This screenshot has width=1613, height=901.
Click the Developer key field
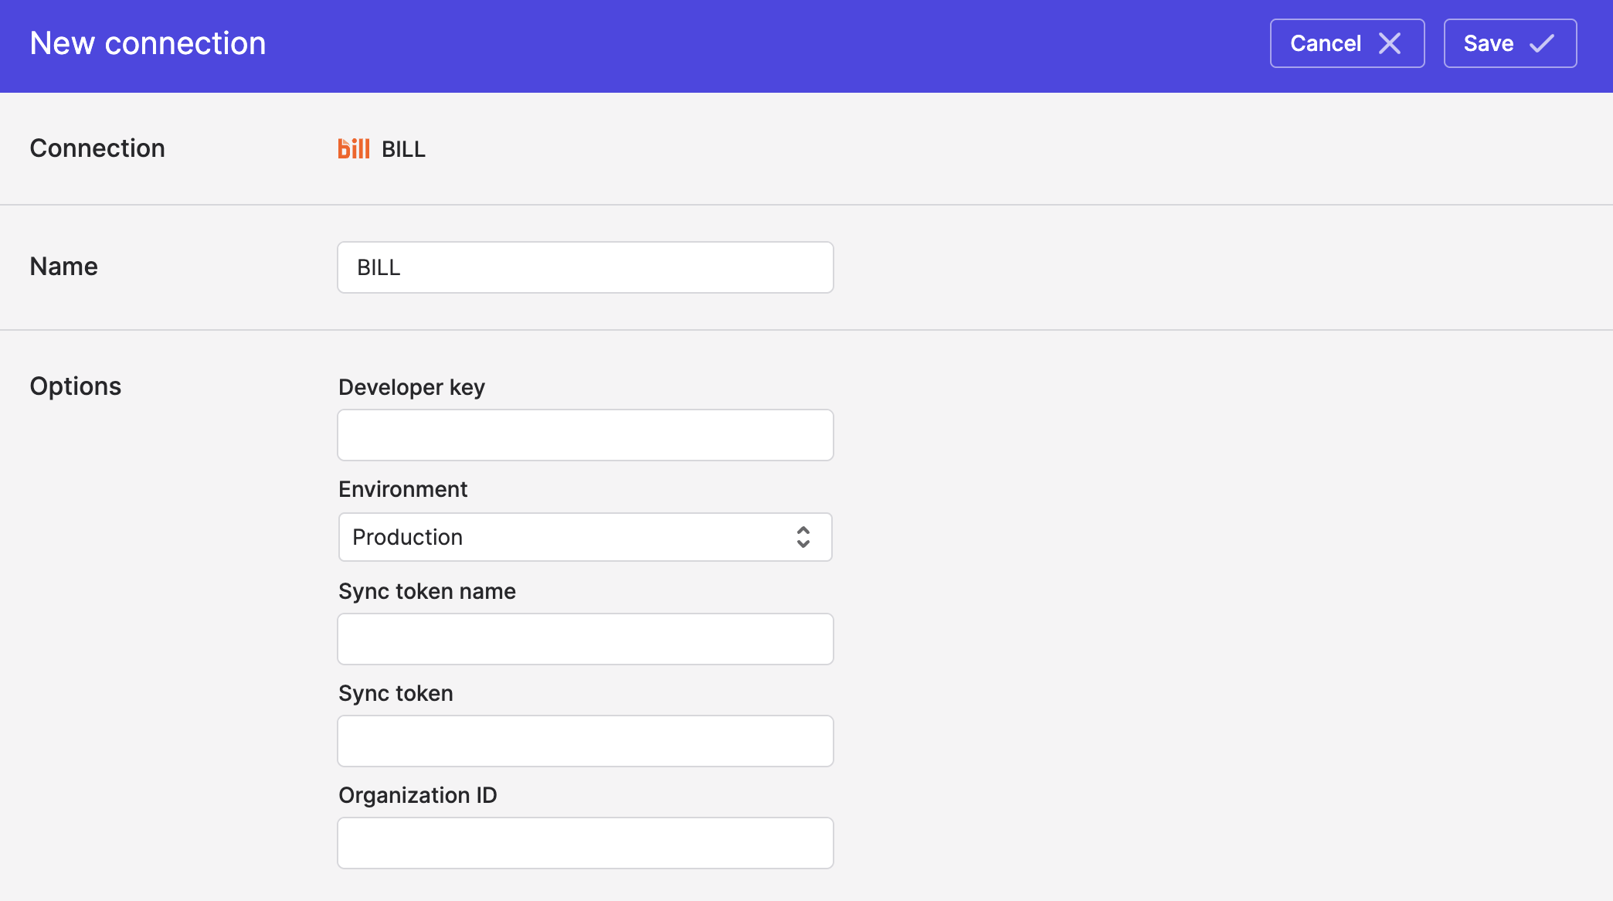click(586, 435)
